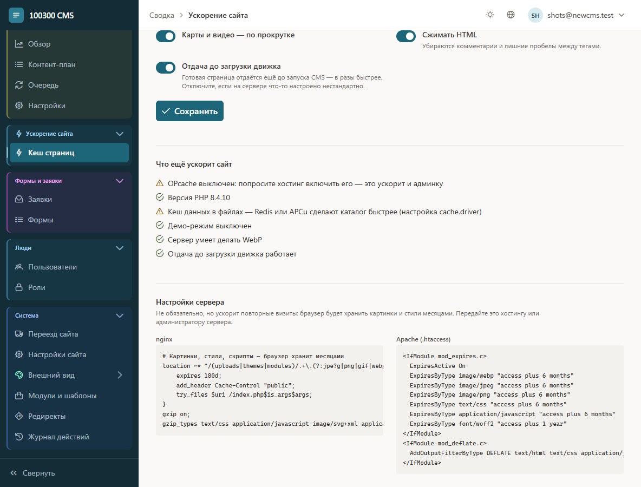Click inside the nginx config code block
The height and width of the screenshot is (487, 641).
[270, 390]
